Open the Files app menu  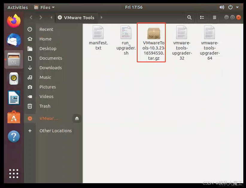(44, 7)
